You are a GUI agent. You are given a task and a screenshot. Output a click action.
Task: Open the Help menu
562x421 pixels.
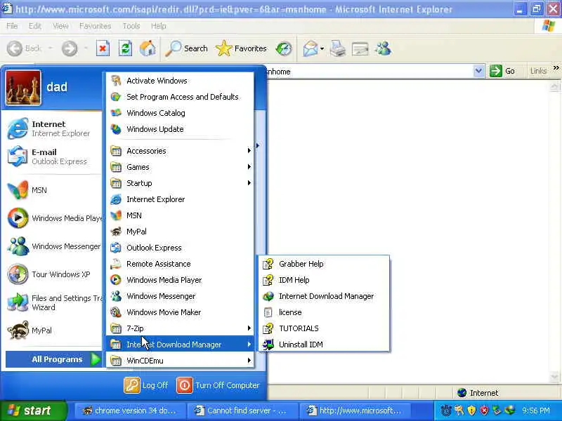coord(159,26)
